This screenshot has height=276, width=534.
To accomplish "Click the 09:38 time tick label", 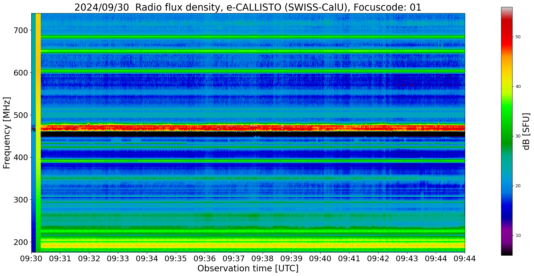I will point(263,259).
